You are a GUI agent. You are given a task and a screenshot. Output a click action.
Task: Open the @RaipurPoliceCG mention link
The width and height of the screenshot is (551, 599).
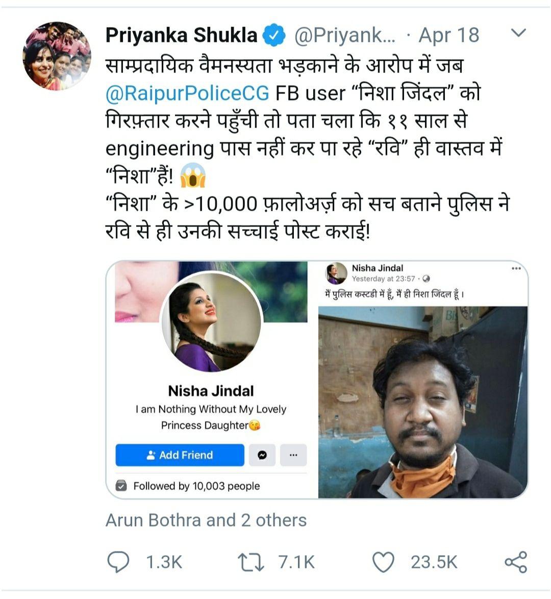[x=187, y=93]
